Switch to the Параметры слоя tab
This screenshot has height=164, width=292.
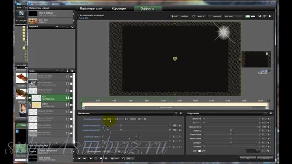(91, 9)
